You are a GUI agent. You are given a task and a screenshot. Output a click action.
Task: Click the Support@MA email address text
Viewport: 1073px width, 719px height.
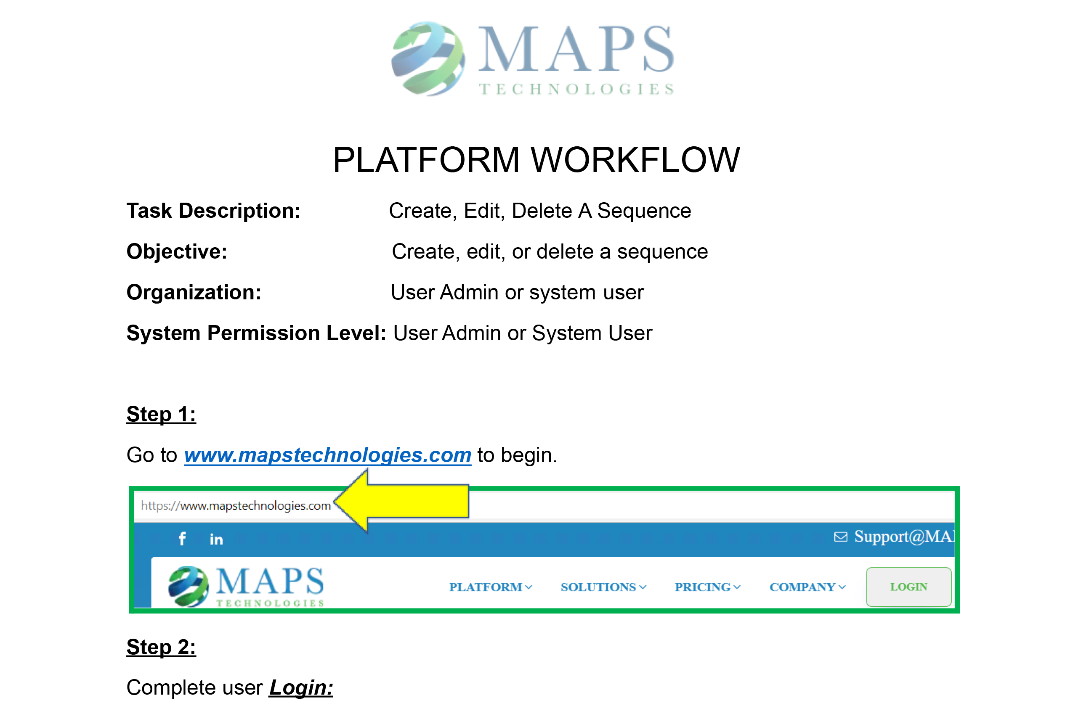pos(903,536)
